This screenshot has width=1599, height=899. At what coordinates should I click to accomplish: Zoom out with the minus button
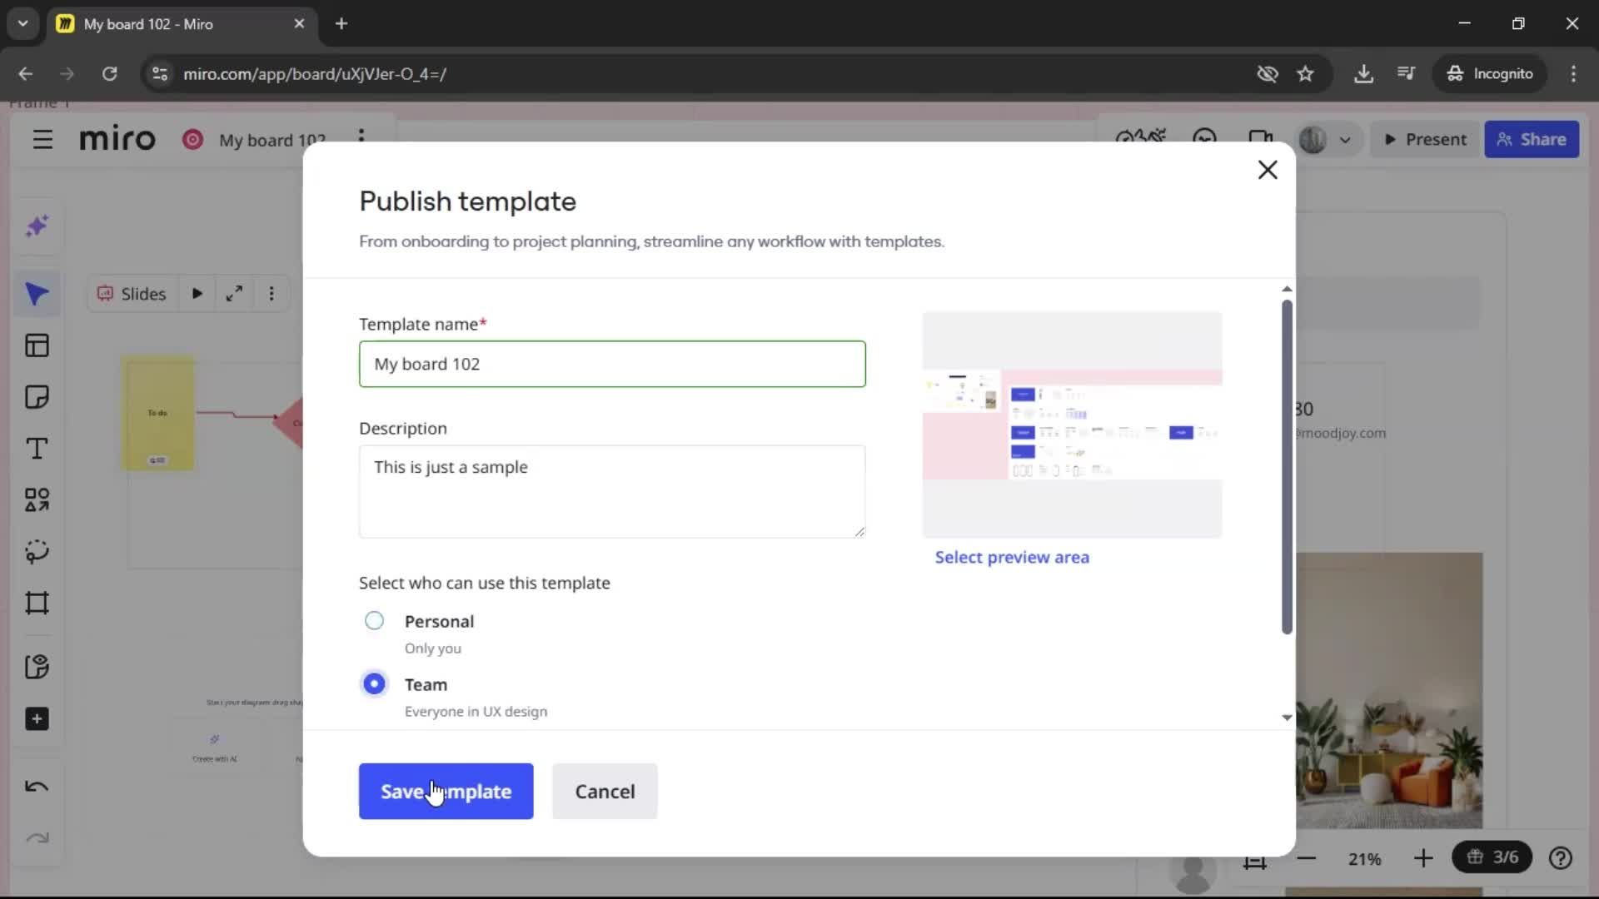point(1307,858)
